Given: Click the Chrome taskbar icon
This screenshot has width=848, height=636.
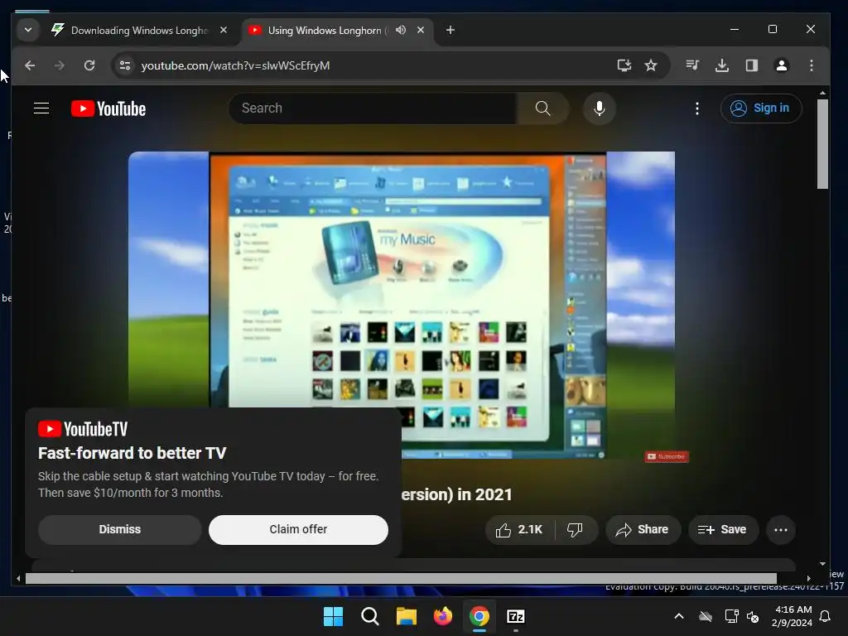Looking at the screenshot, I should click(x=479, y=616).
